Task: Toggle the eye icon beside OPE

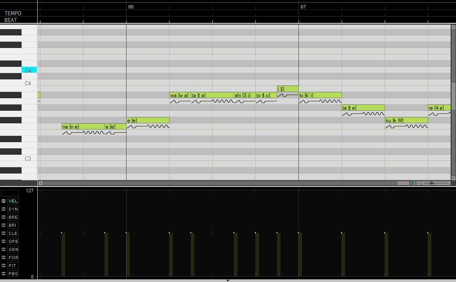Action: pyautogui.click(x=4, y=241)
